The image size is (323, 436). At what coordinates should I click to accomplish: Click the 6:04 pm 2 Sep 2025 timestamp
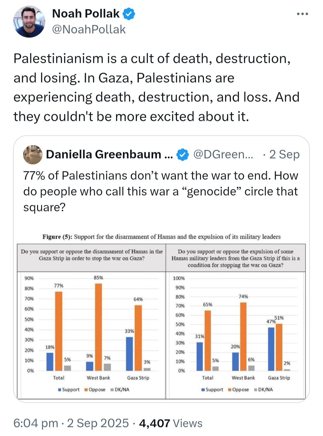tap(71, 423)
